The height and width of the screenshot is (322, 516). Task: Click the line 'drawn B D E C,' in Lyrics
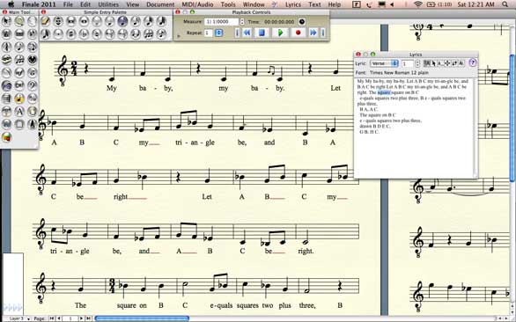click(x=375, y=127)
